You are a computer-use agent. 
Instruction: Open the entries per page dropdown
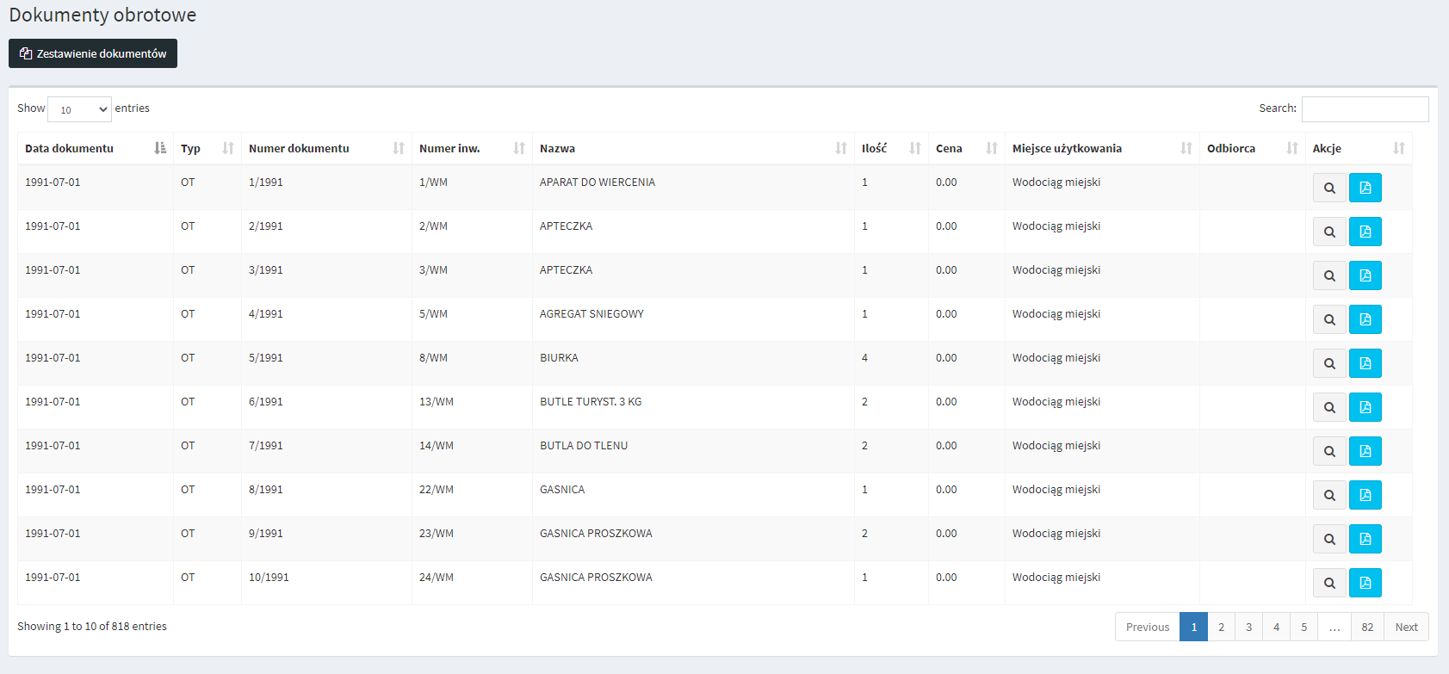pos(79,109)
